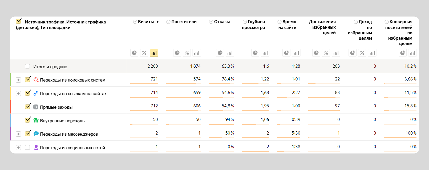The image size is (429, 170).
Task: Sort table by Глубина просмотра header
Action: click(x=253, y=25)
